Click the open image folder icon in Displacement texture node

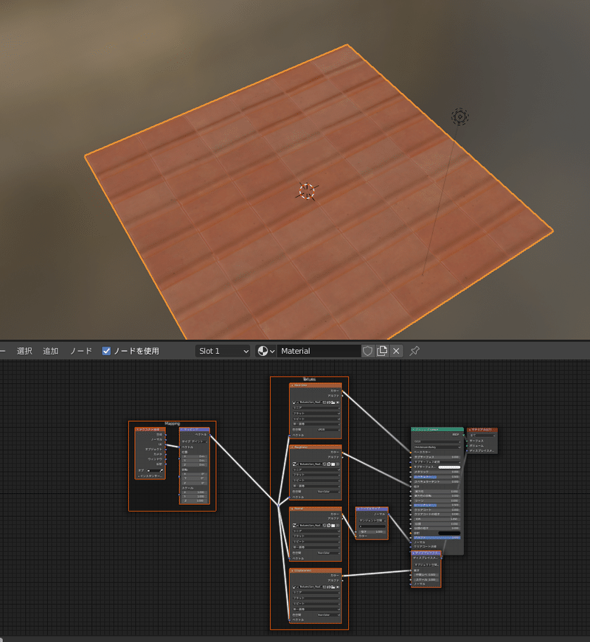333,587
